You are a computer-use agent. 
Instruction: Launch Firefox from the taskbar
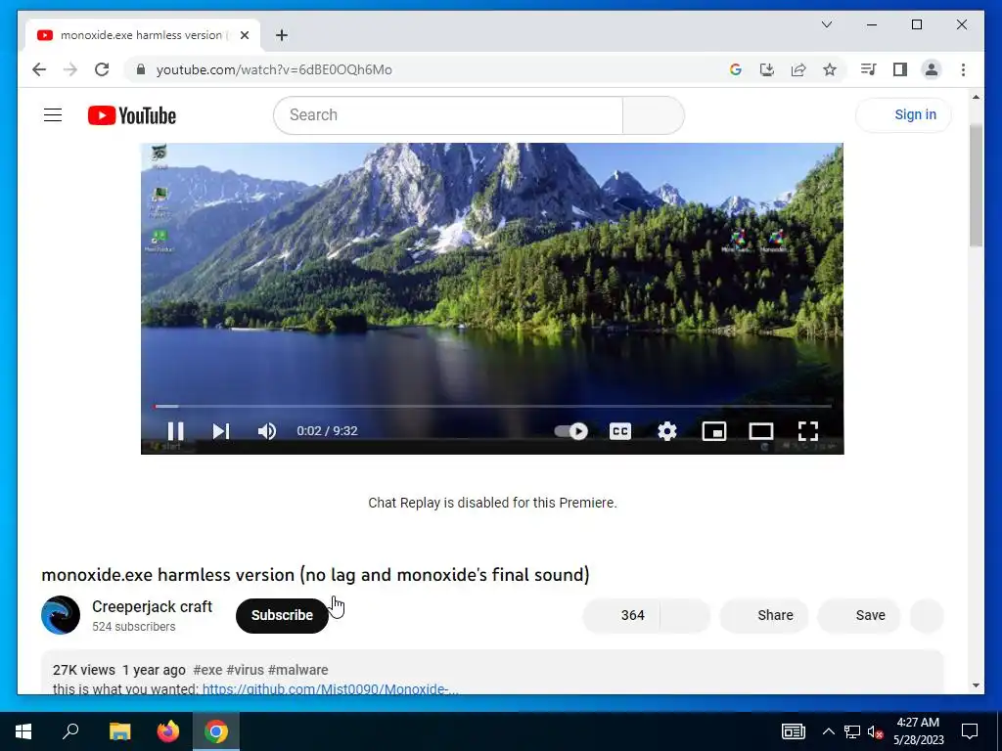pos(168,731)
